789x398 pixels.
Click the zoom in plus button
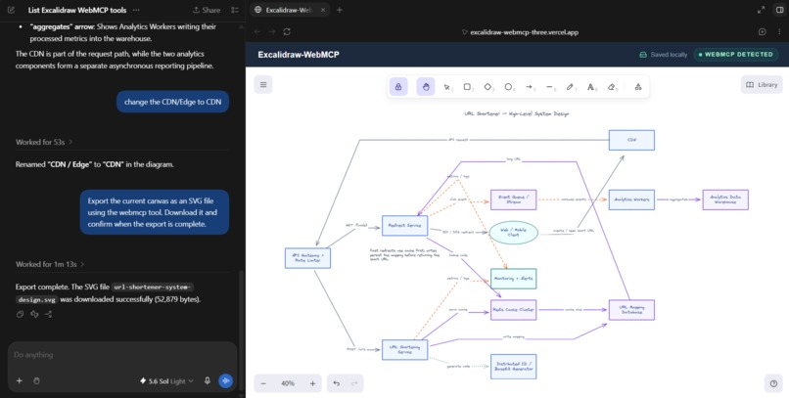(x=312, y=383)
